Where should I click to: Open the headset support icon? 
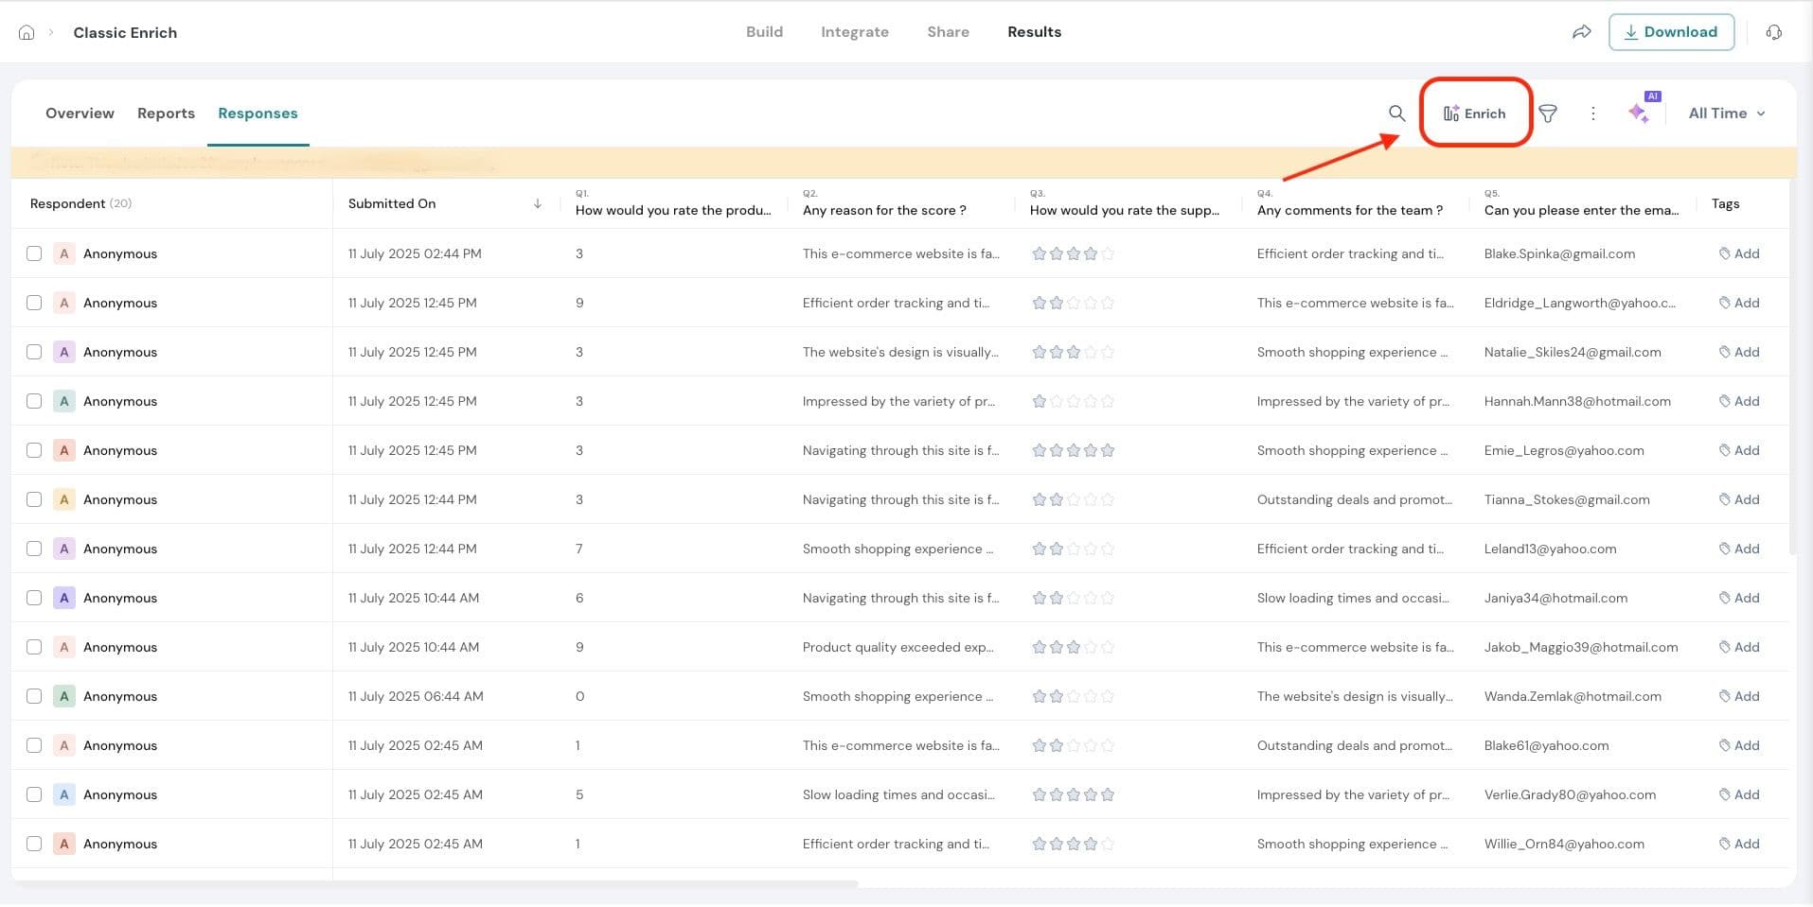click(x=1773, y=32)
